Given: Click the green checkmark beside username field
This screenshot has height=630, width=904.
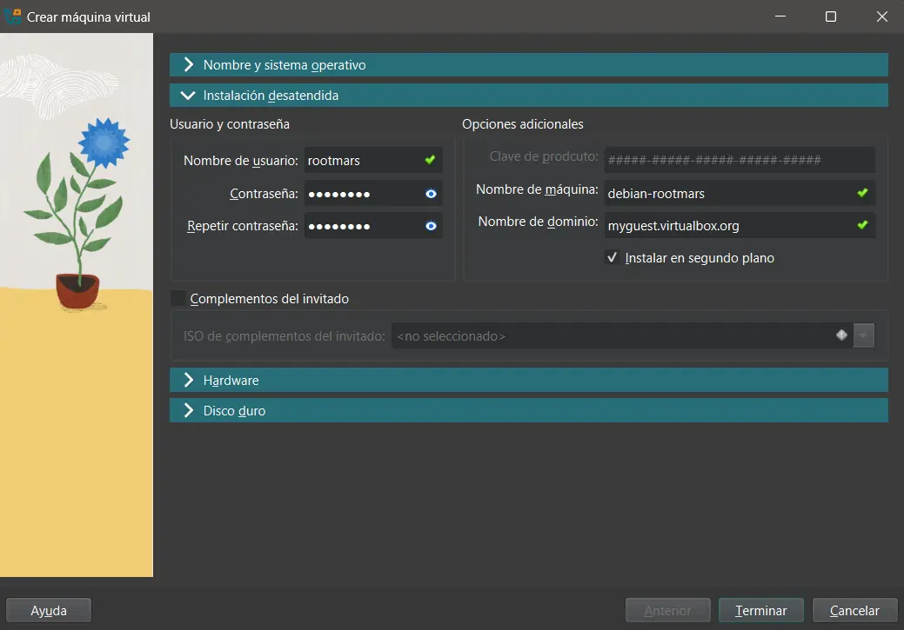Looking at the screenshot, I should pyautogui.click(x=430, y=160).
